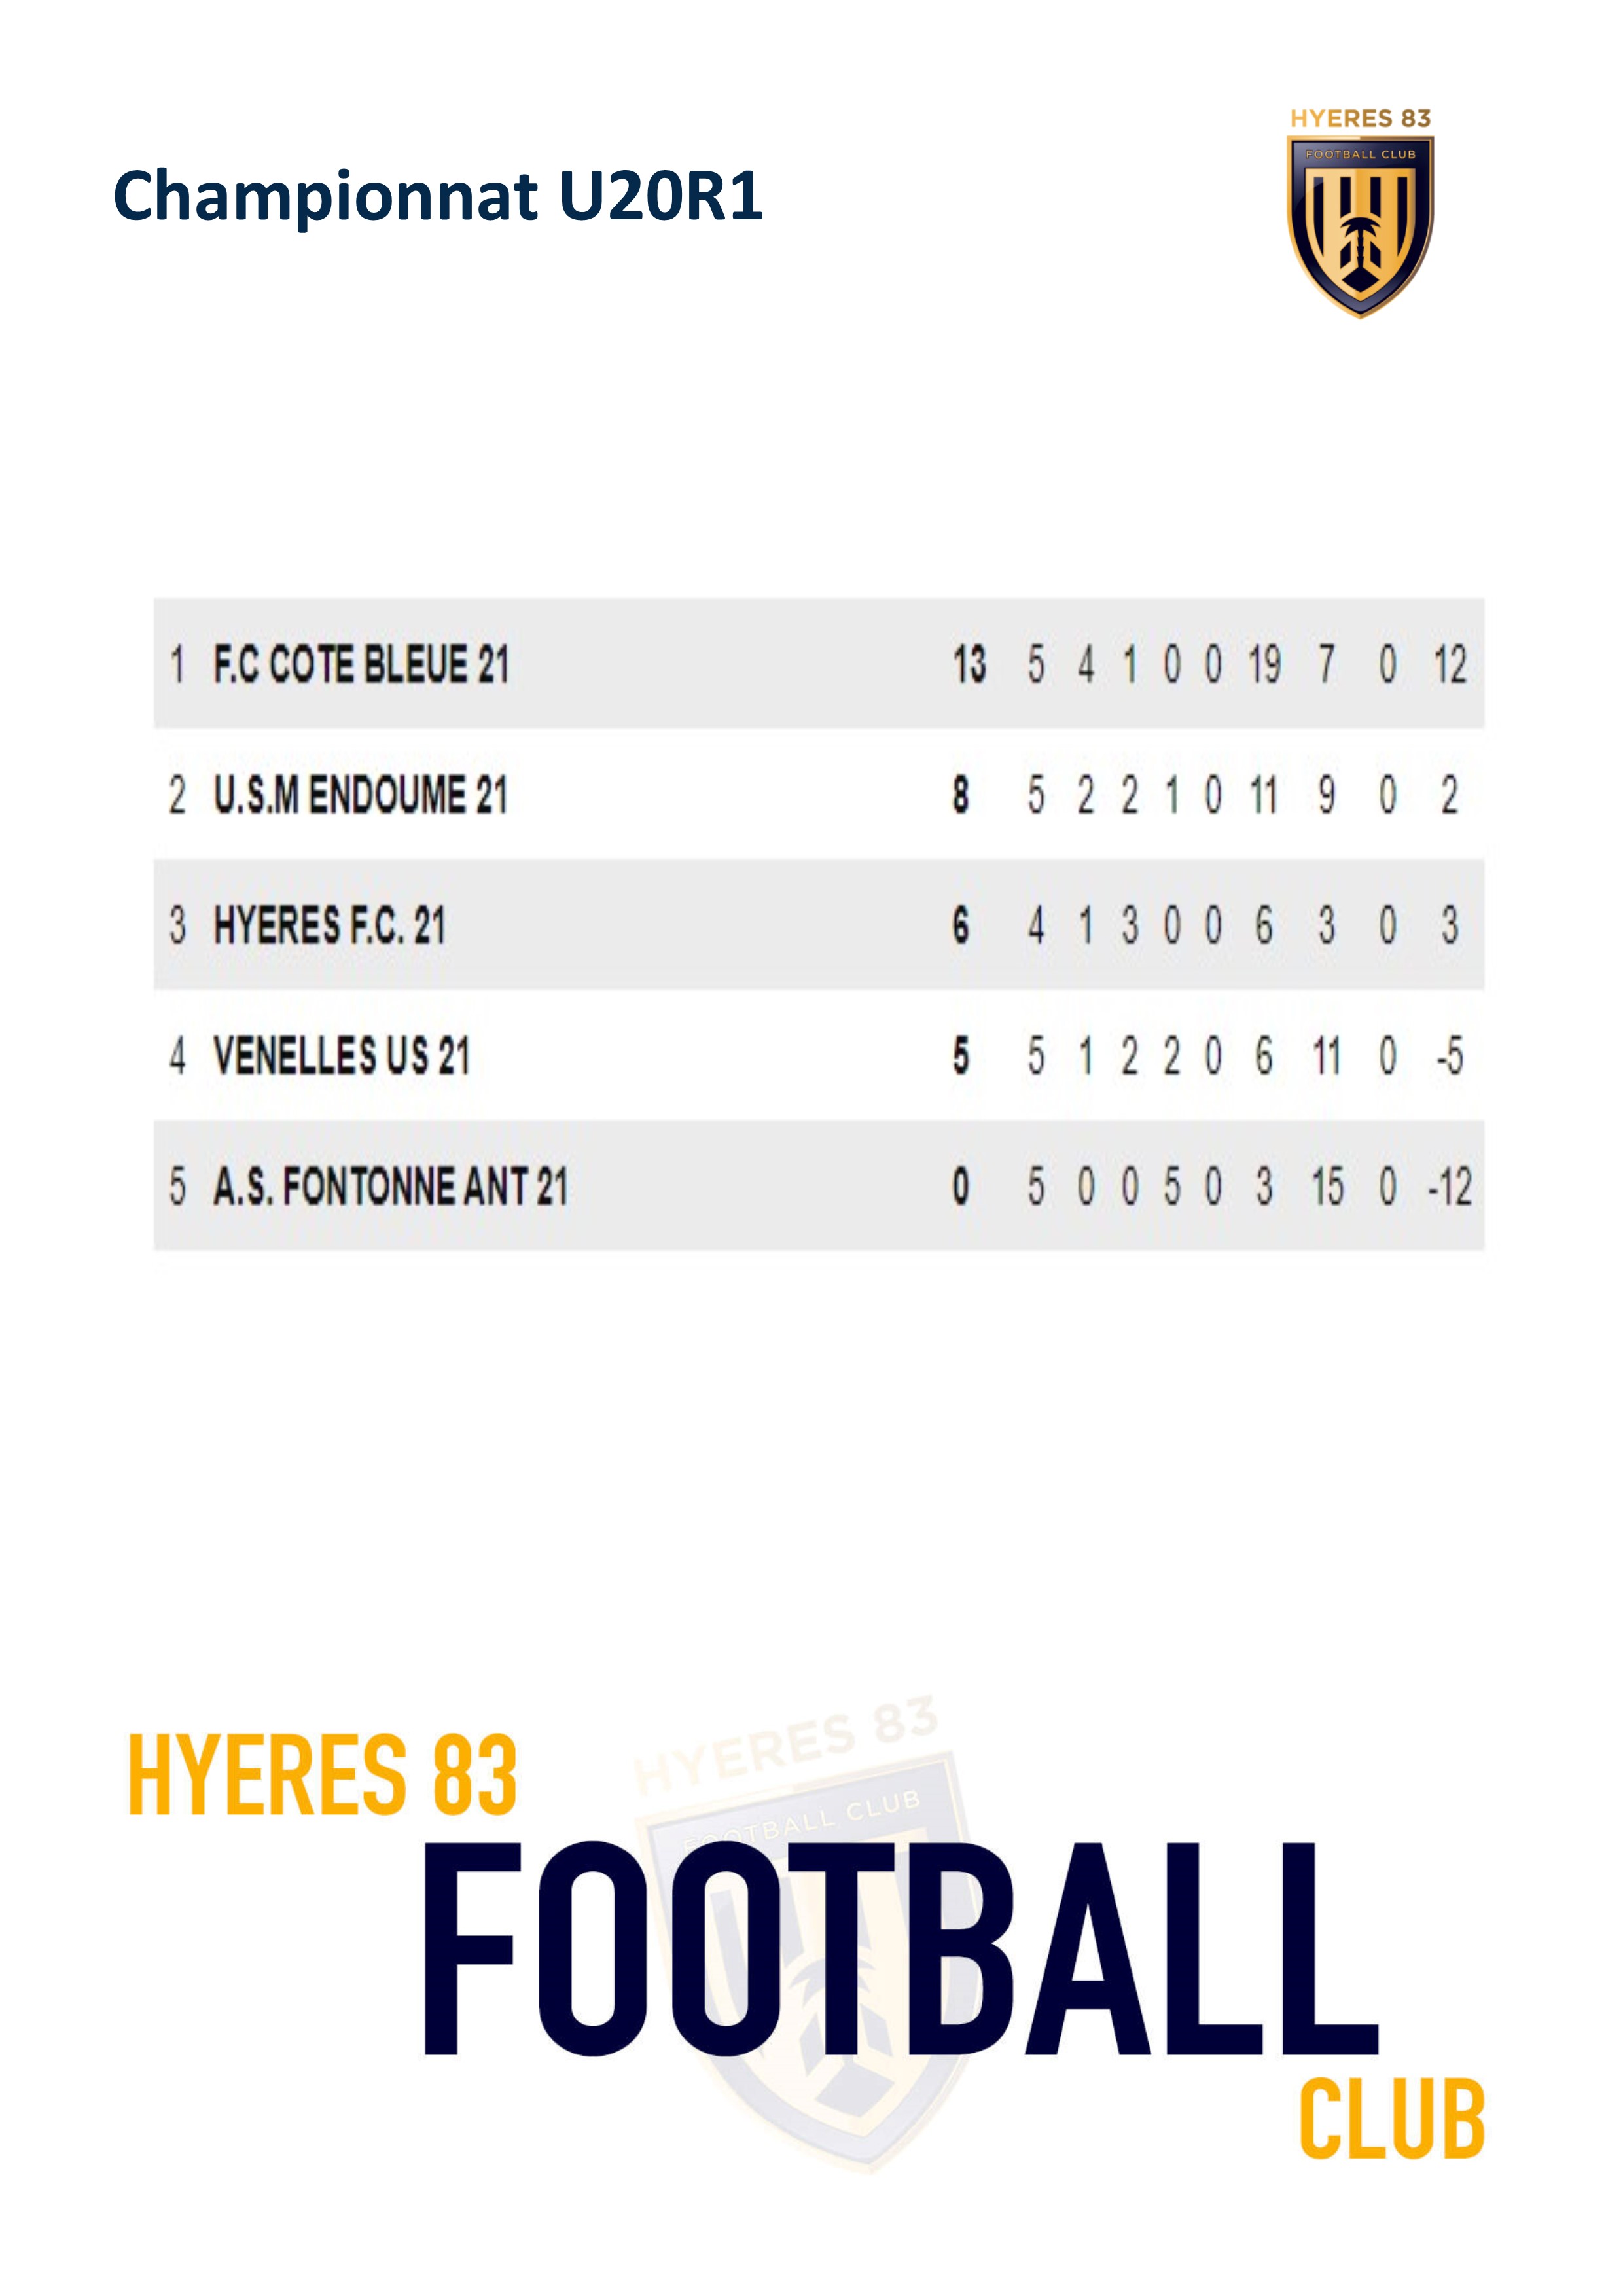The height and width of the screenshot is (2296, 1623).
Task: Click the Hyeres 83 shield logo
Action: 1360,213
